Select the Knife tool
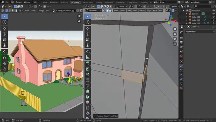216x122 pixels. pos(87,86)
